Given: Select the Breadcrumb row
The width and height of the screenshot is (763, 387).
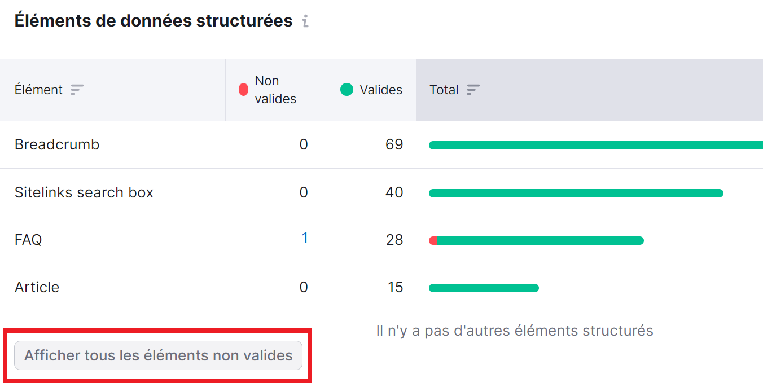Looking at the screenshot, I should click(57, 145).
